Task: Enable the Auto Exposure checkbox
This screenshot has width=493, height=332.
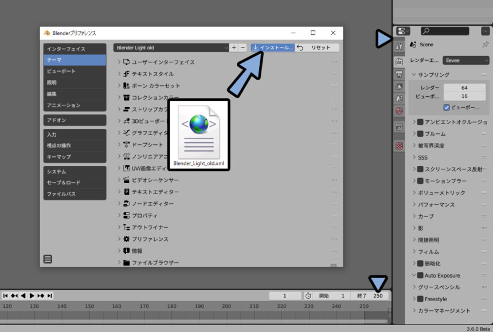Action: coord(420,275)
